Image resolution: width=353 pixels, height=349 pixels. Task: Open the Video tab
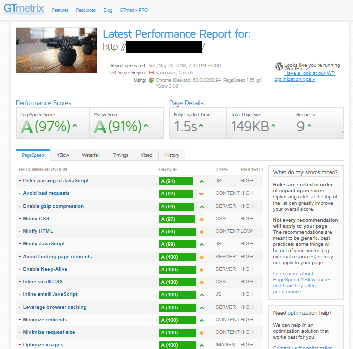146,155
